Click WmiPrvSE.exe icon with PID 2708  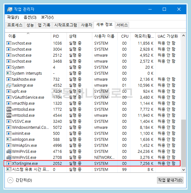tap(9, 158)
